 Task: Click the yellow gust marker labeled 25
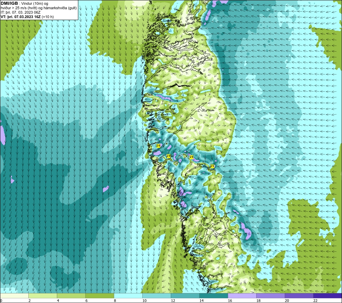[212, 166]
